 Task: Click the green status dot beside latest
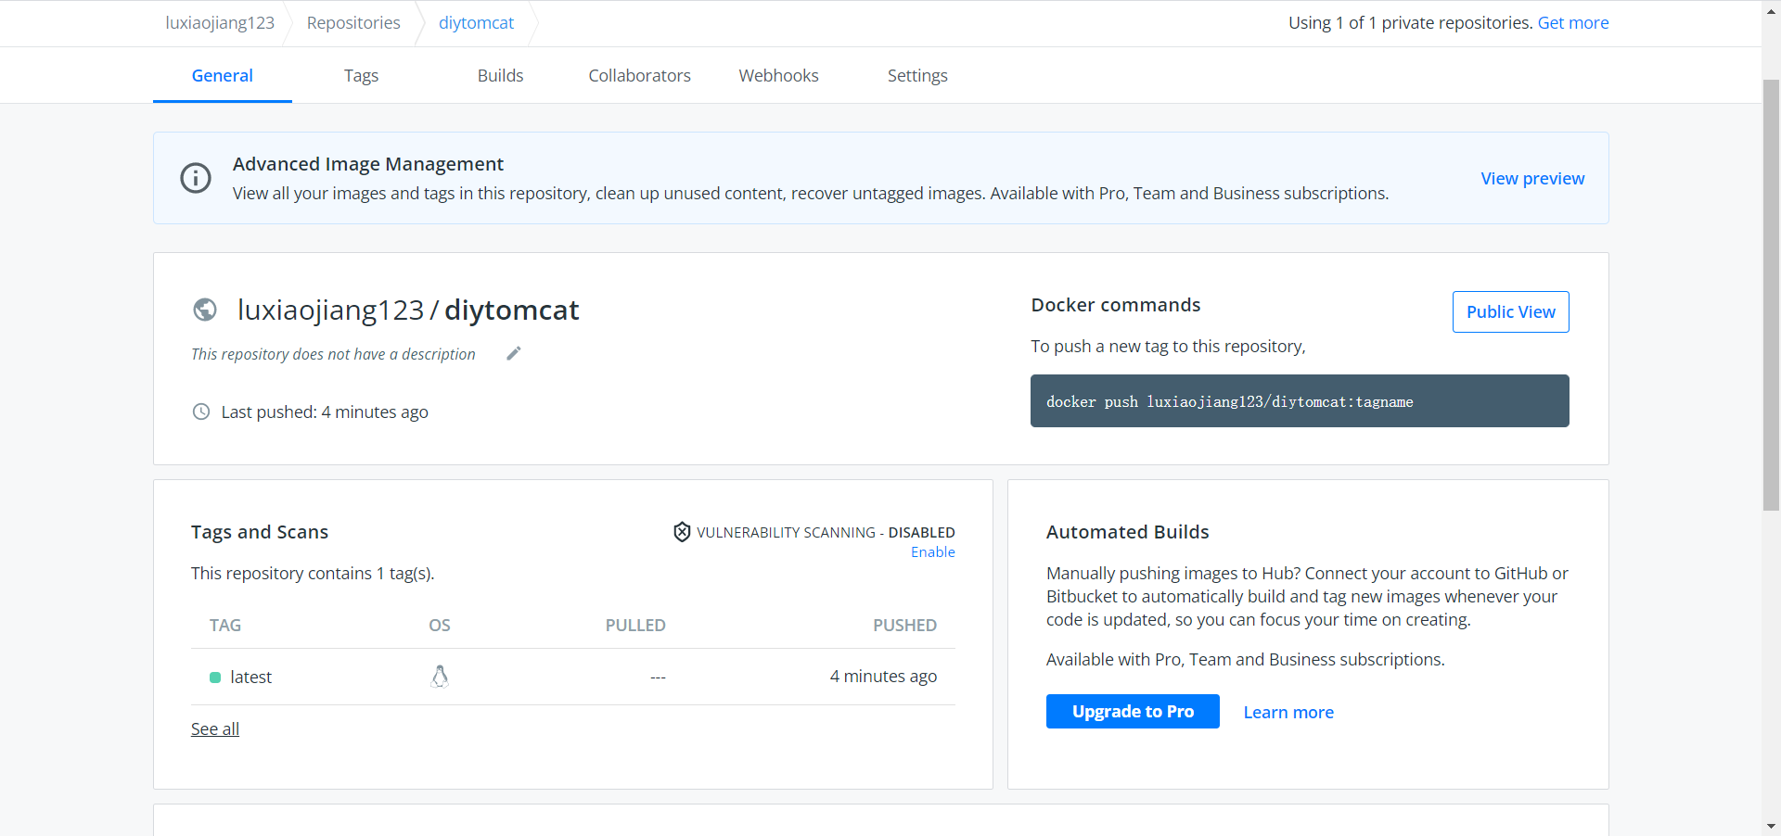coord(215,678)
